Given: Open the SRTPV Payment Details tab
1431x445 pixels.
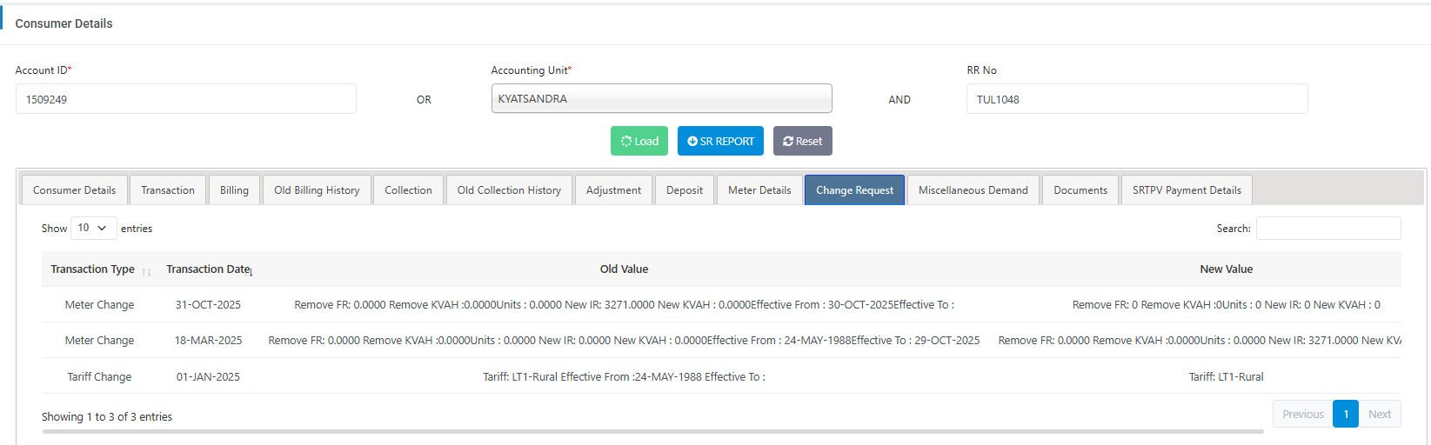Looking at the screenshot, I should 1187,189.
